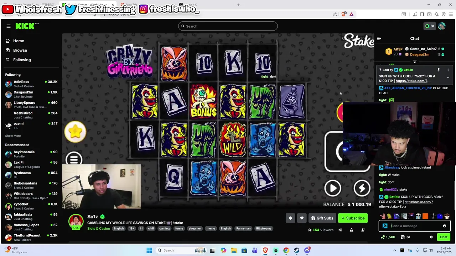Open the Kick hamburger sidebar menu
The width and height of the screenshot is (456, 256).
pyautogui.click(x=9, y=26)
